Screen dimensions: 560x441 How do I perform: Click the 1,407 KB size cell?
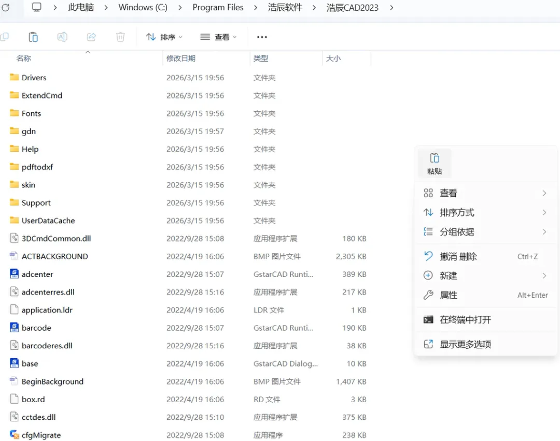pos(351,381)
